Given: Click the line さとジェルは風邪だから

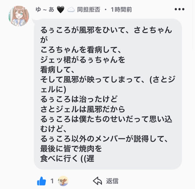Looking at the screenshot, I should 83,109.
